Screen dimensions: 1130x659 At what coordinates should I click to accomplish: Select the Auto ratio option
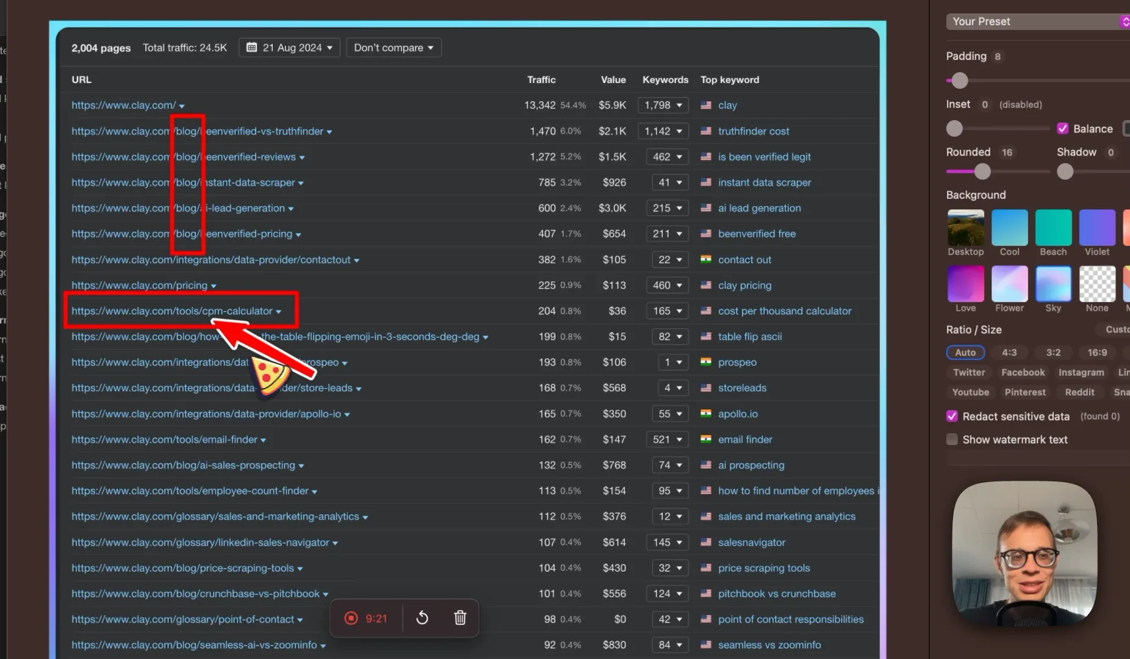point(965,352)
